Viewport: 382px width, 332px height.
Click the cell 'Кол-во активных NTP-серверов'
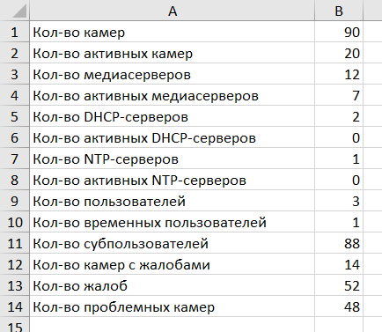point(173,180)
